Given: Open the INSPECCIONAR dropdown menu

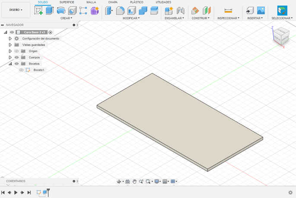Looking at the screenshot, I should click(x=228, y=18).
